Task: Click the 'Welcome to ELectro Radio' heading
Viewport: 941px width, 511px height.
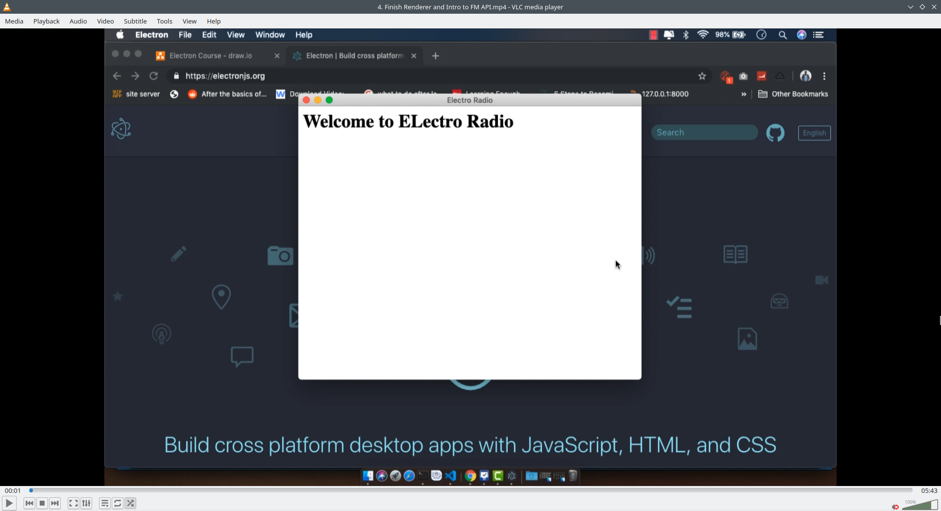Action: tap(408, 122)
